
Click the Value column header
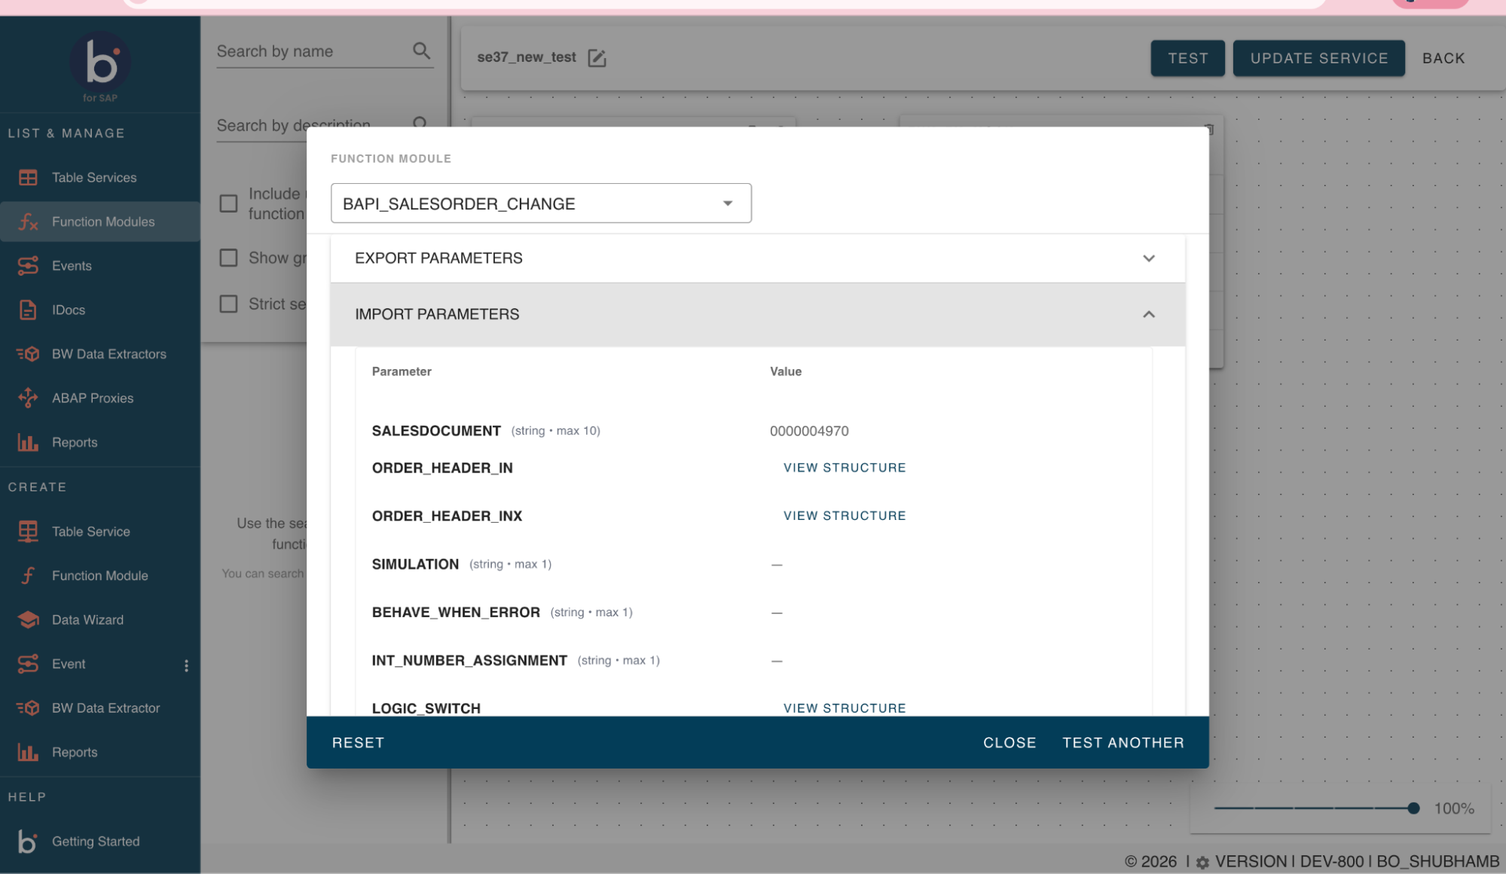786,371
